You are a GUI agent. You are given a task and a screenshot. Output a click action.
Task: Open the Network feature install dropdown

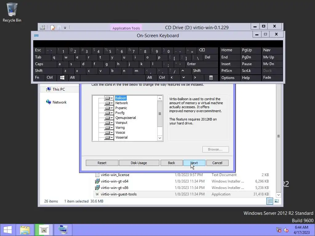click(x=109, y=103)
